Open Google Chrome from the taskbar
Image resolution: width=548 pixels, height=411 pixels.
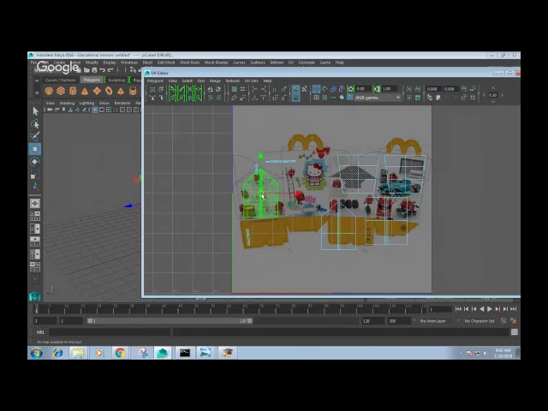point(120,353)
